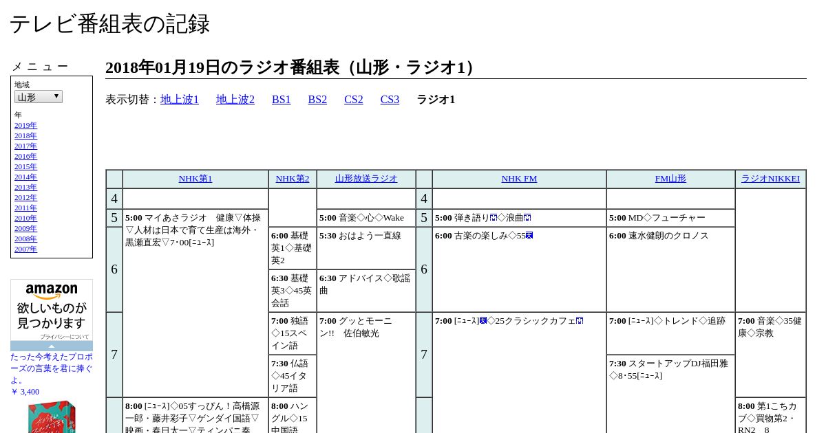Screen dimensions: 826x433
Task: Click the 7:00 音楽◇35健康◇宗教 cell
Action: coord(770,355)
